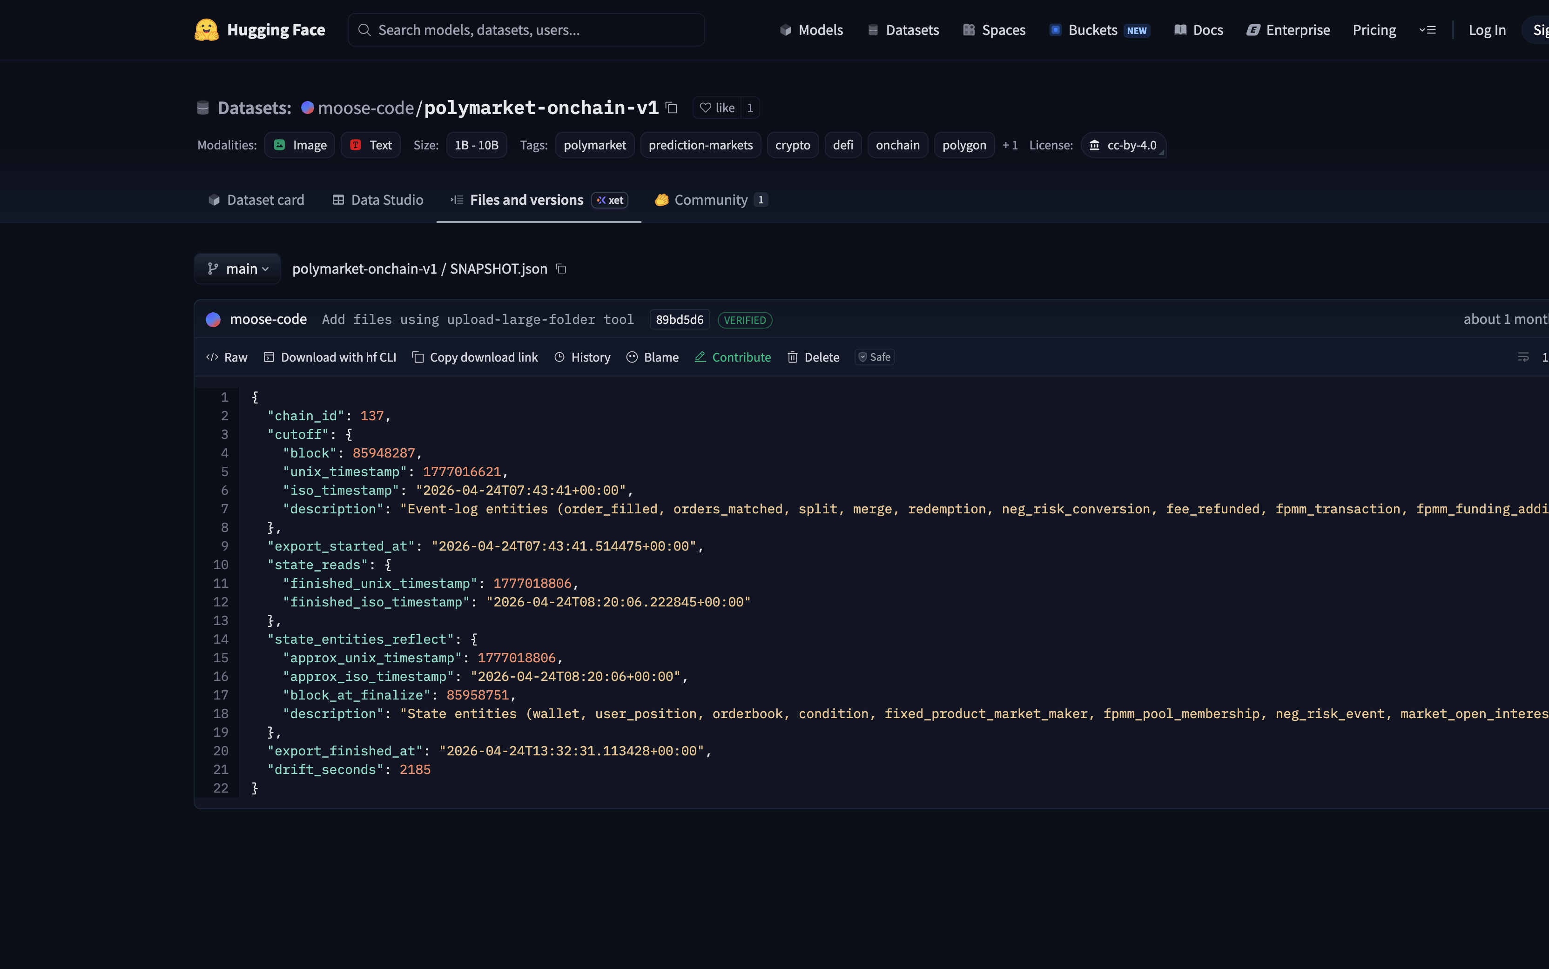Switch to the Data Studio tab

(377, 200)
